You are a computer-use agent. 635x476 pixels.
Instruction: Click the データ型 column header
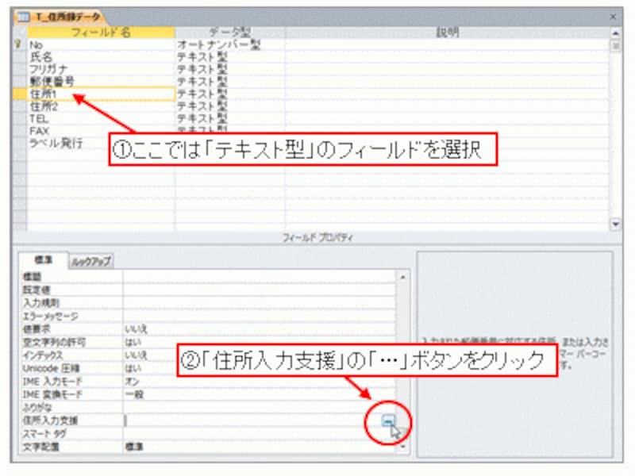pyautogui.click(x=230, y=33)
